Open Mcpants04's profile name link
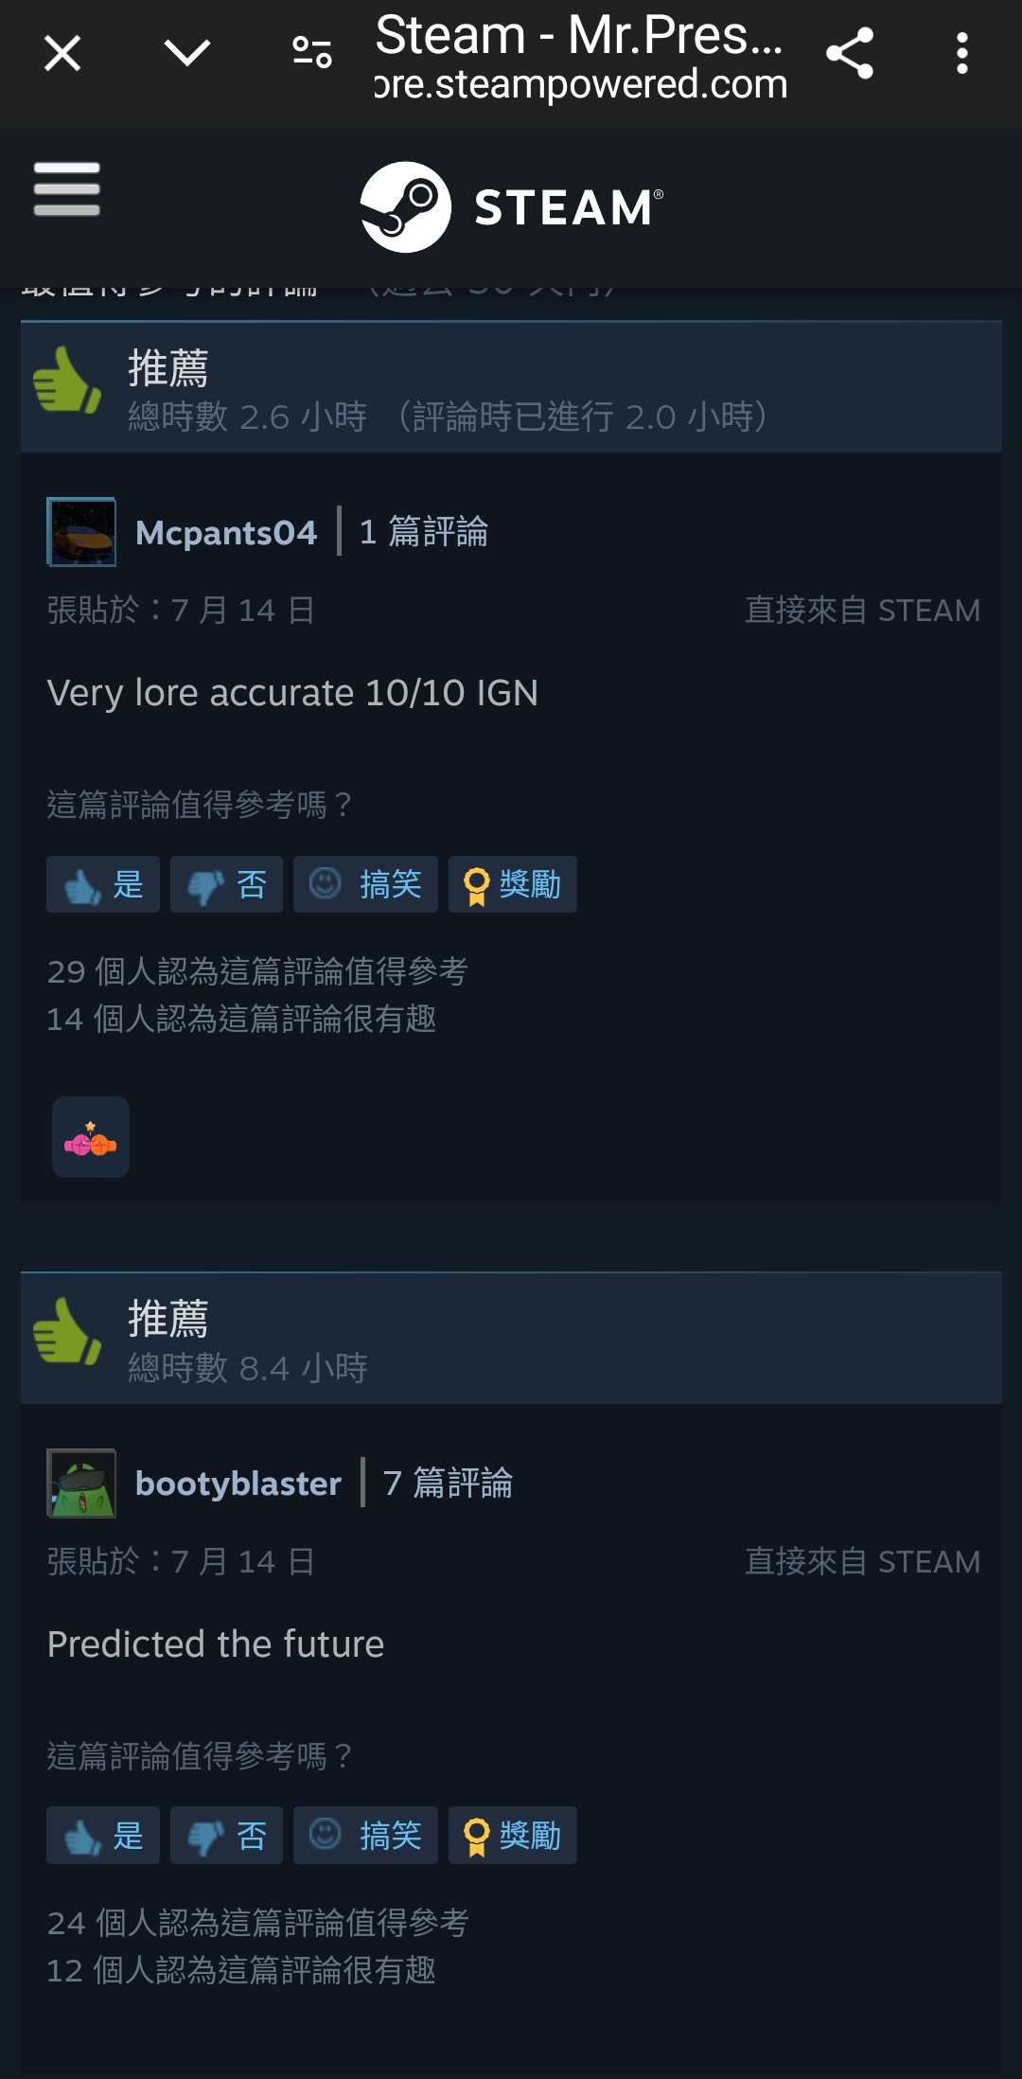Viewport: 1022px width, 2079px height. point(226,532)
